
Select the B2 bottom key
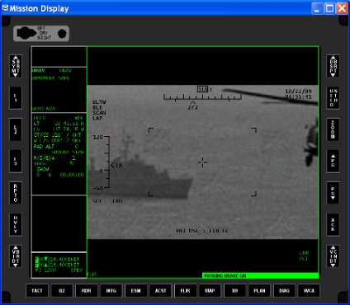pos(62,291)
